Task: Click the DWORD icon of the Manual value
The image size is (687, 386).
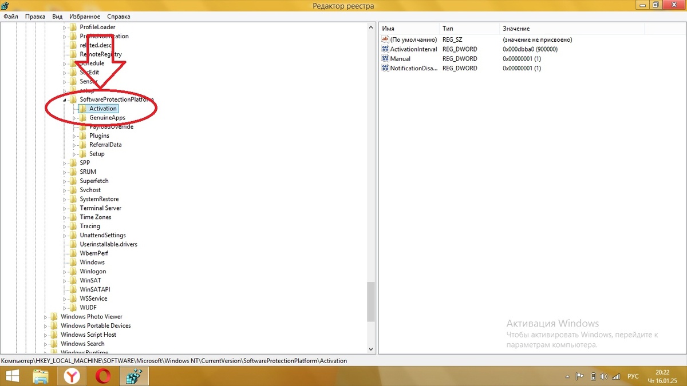Action: [x=385, y=58]
